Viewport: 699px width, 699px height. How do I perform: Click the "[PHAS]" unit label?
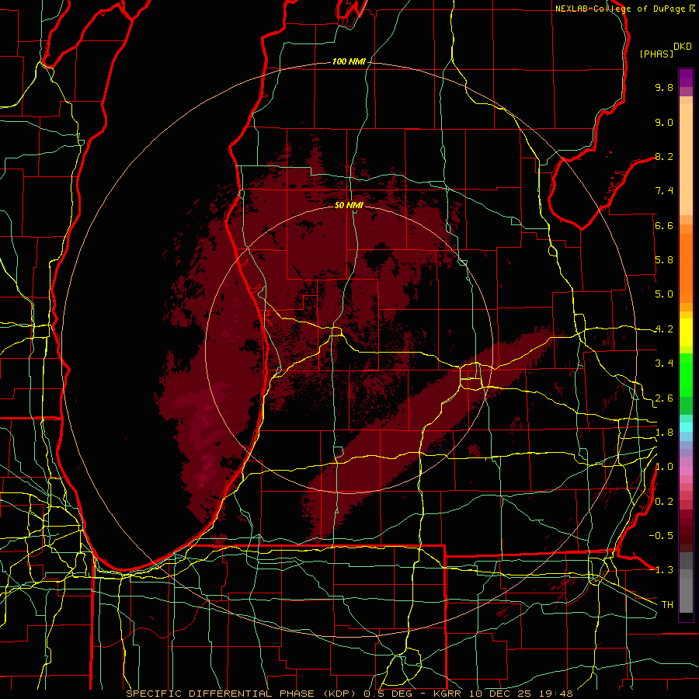pyautogui.click(x=656, y=54)
